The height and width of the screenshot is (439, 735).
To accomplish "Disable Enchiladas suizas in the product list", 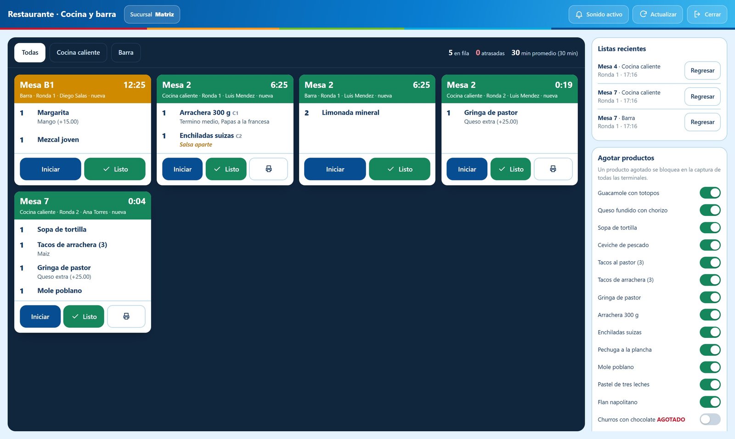I will click(x=710, y=332).
